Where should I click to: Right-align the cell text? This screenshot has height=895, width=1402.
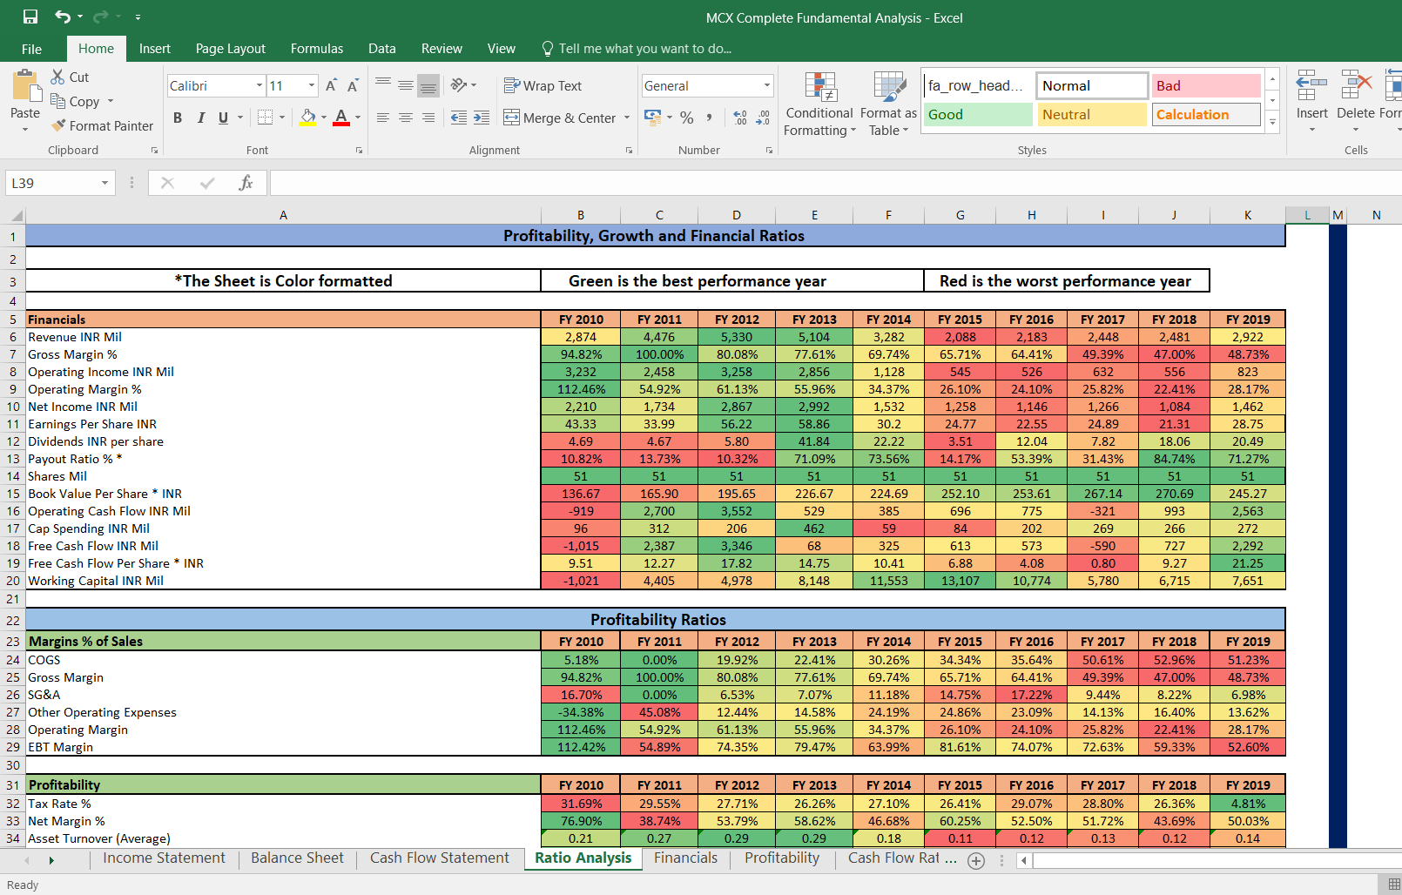pos(428,118)
